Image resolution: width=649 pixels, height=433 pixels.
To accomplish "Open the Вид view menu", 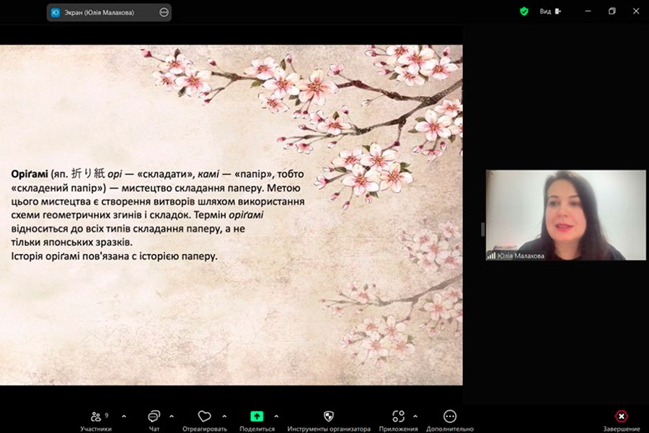I will 550,12.
